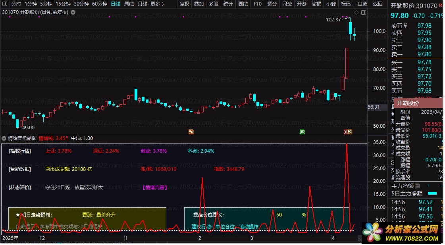Click the scroll button at the bottom right of the time axis

[359, 239]
